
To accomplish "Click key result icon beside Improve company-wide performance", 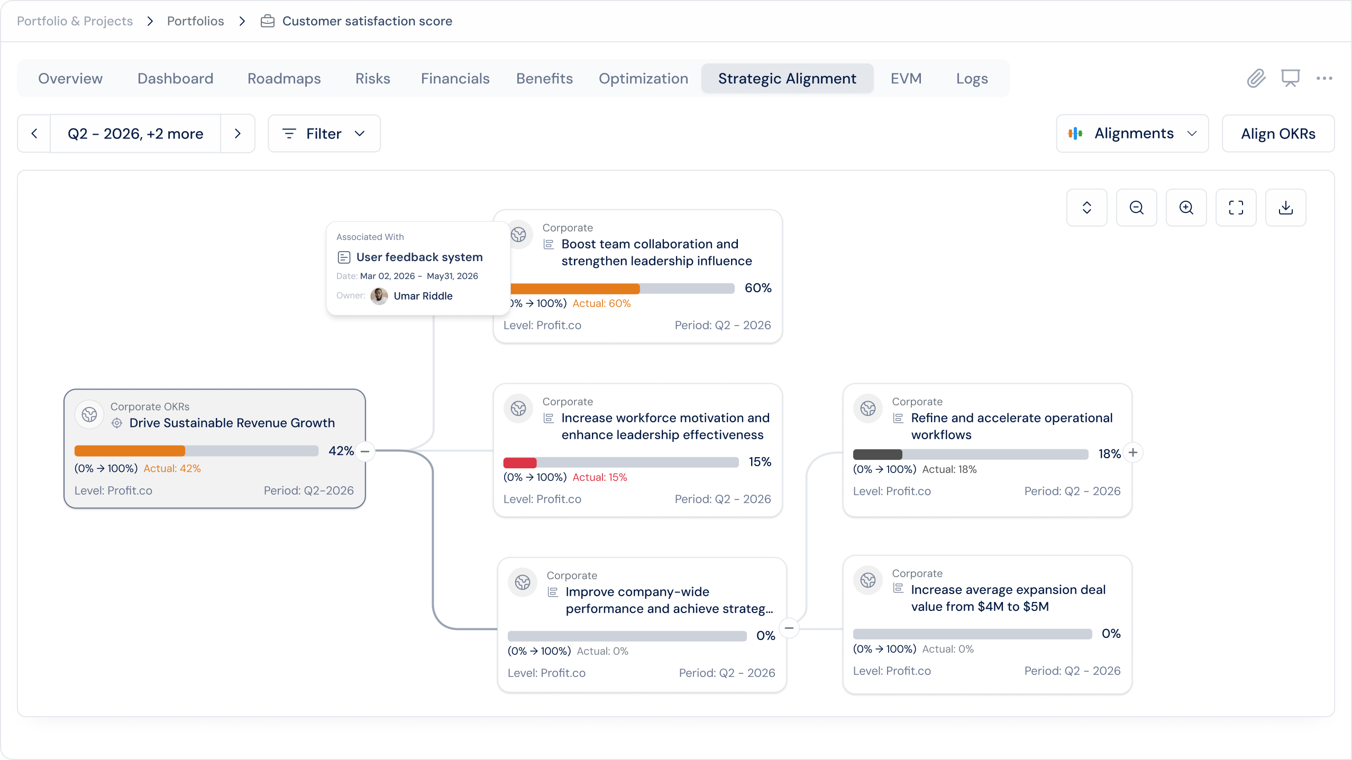I will [553, 592].
